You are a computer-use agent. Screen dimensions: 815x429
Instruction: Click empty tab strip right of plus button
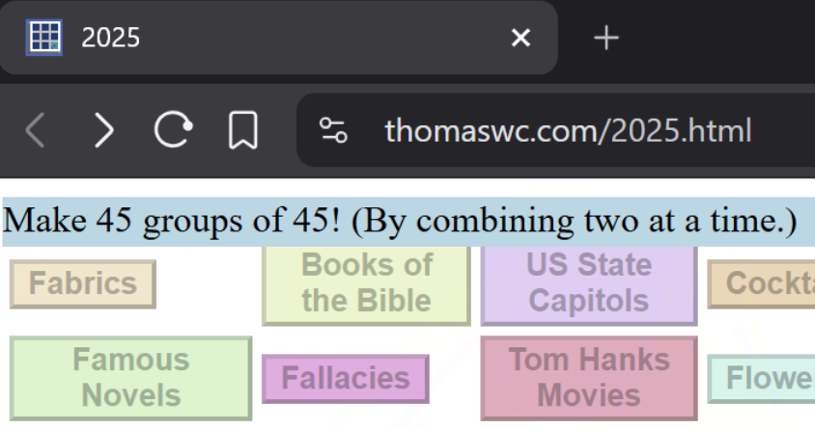(x=724, y=38)
